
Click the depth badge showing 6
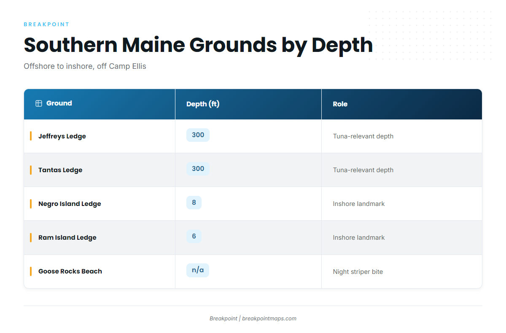[x=194, y=236]
